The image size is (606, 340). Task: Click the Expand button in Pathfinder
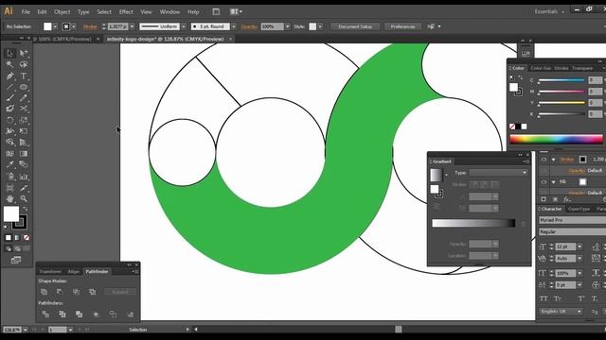[120, 292]
